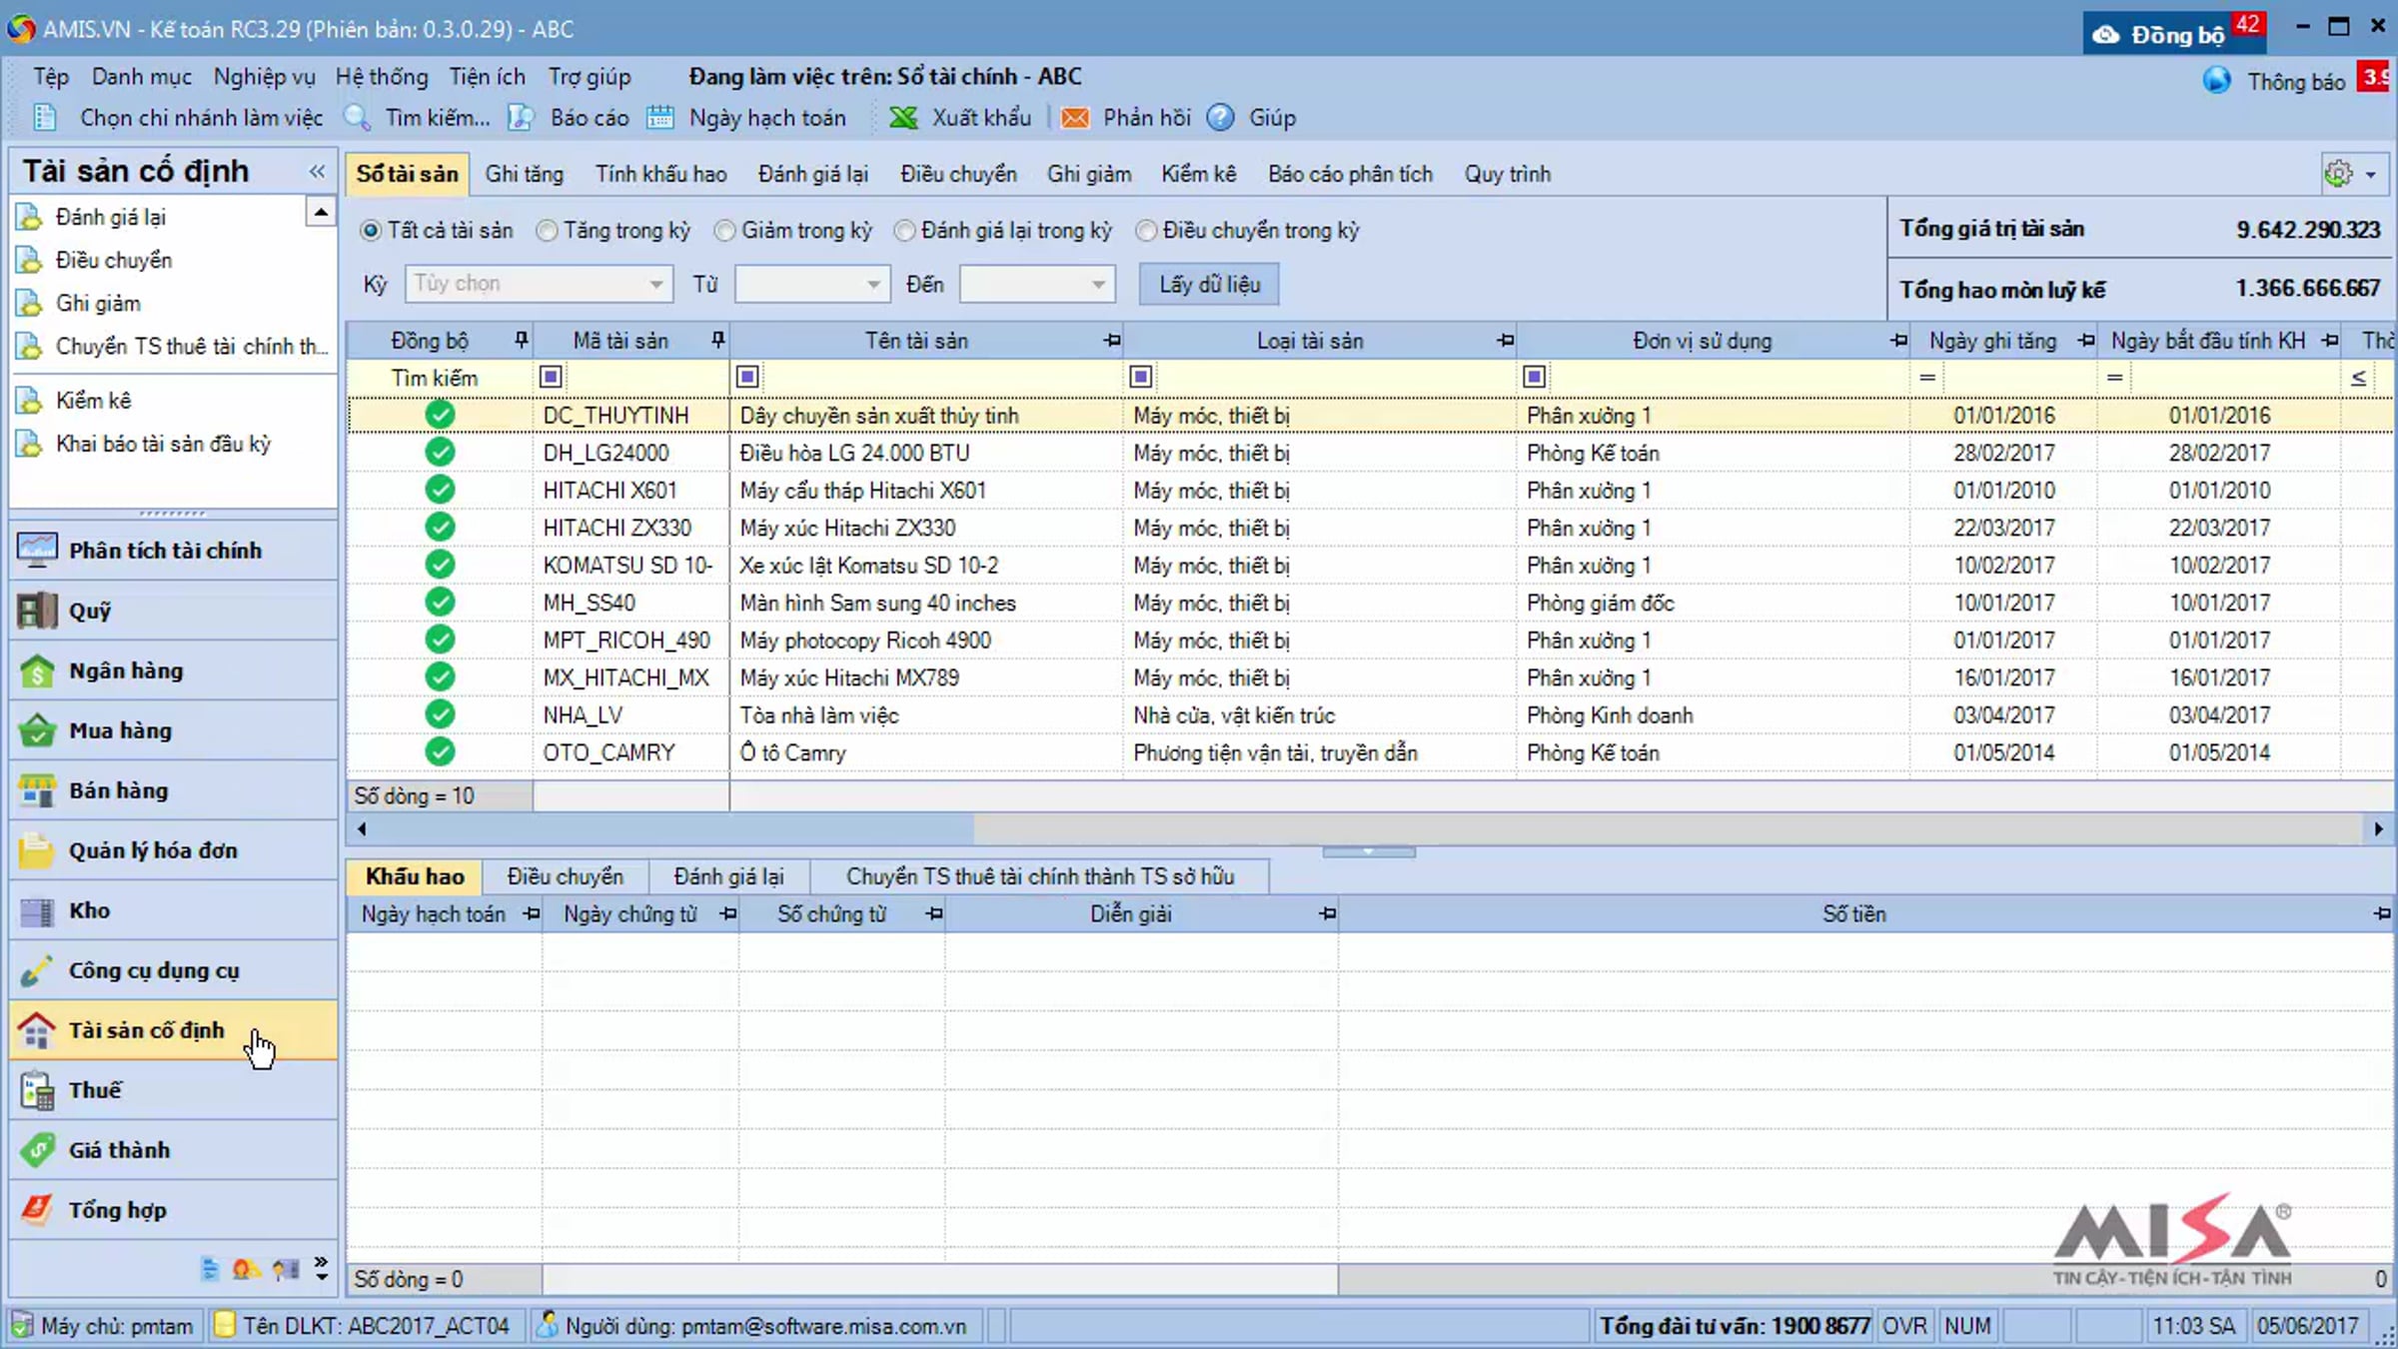Switch to lower Điều chuyển detail tab
Image resolution: width=2398 pixels, height=1349 pixels.
[x=565, y=876]
